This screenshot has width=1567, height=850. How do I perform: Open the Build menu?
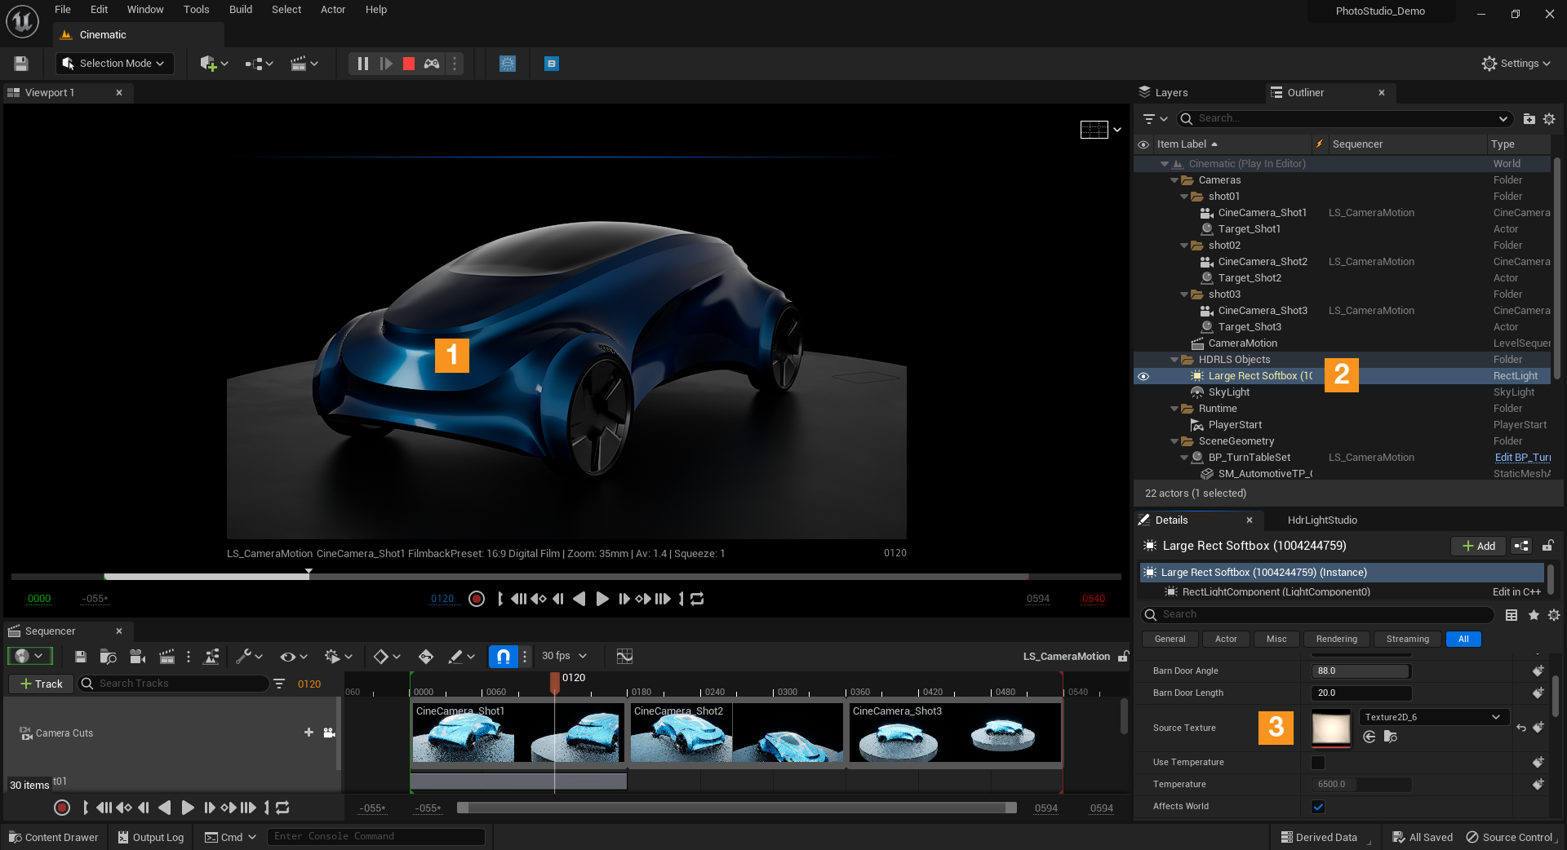coord(241,10)
